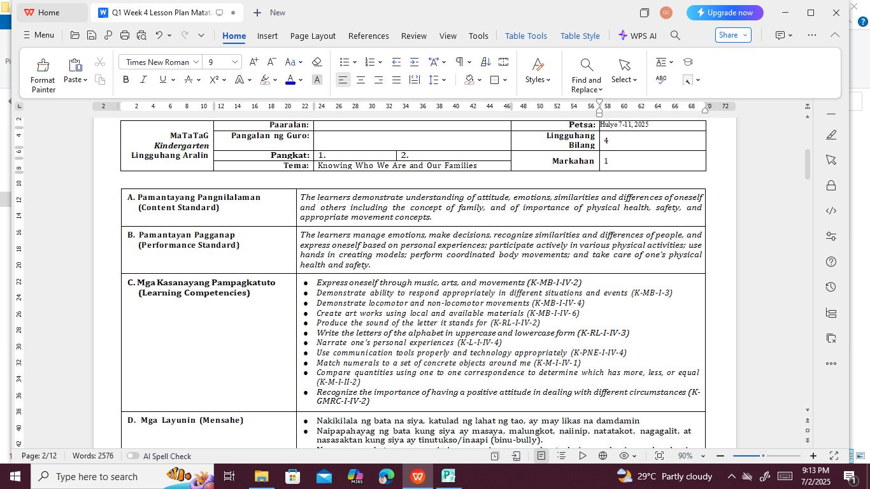
Task: Click the Decrease Indent icon
Action: click(x=396, y=62)
